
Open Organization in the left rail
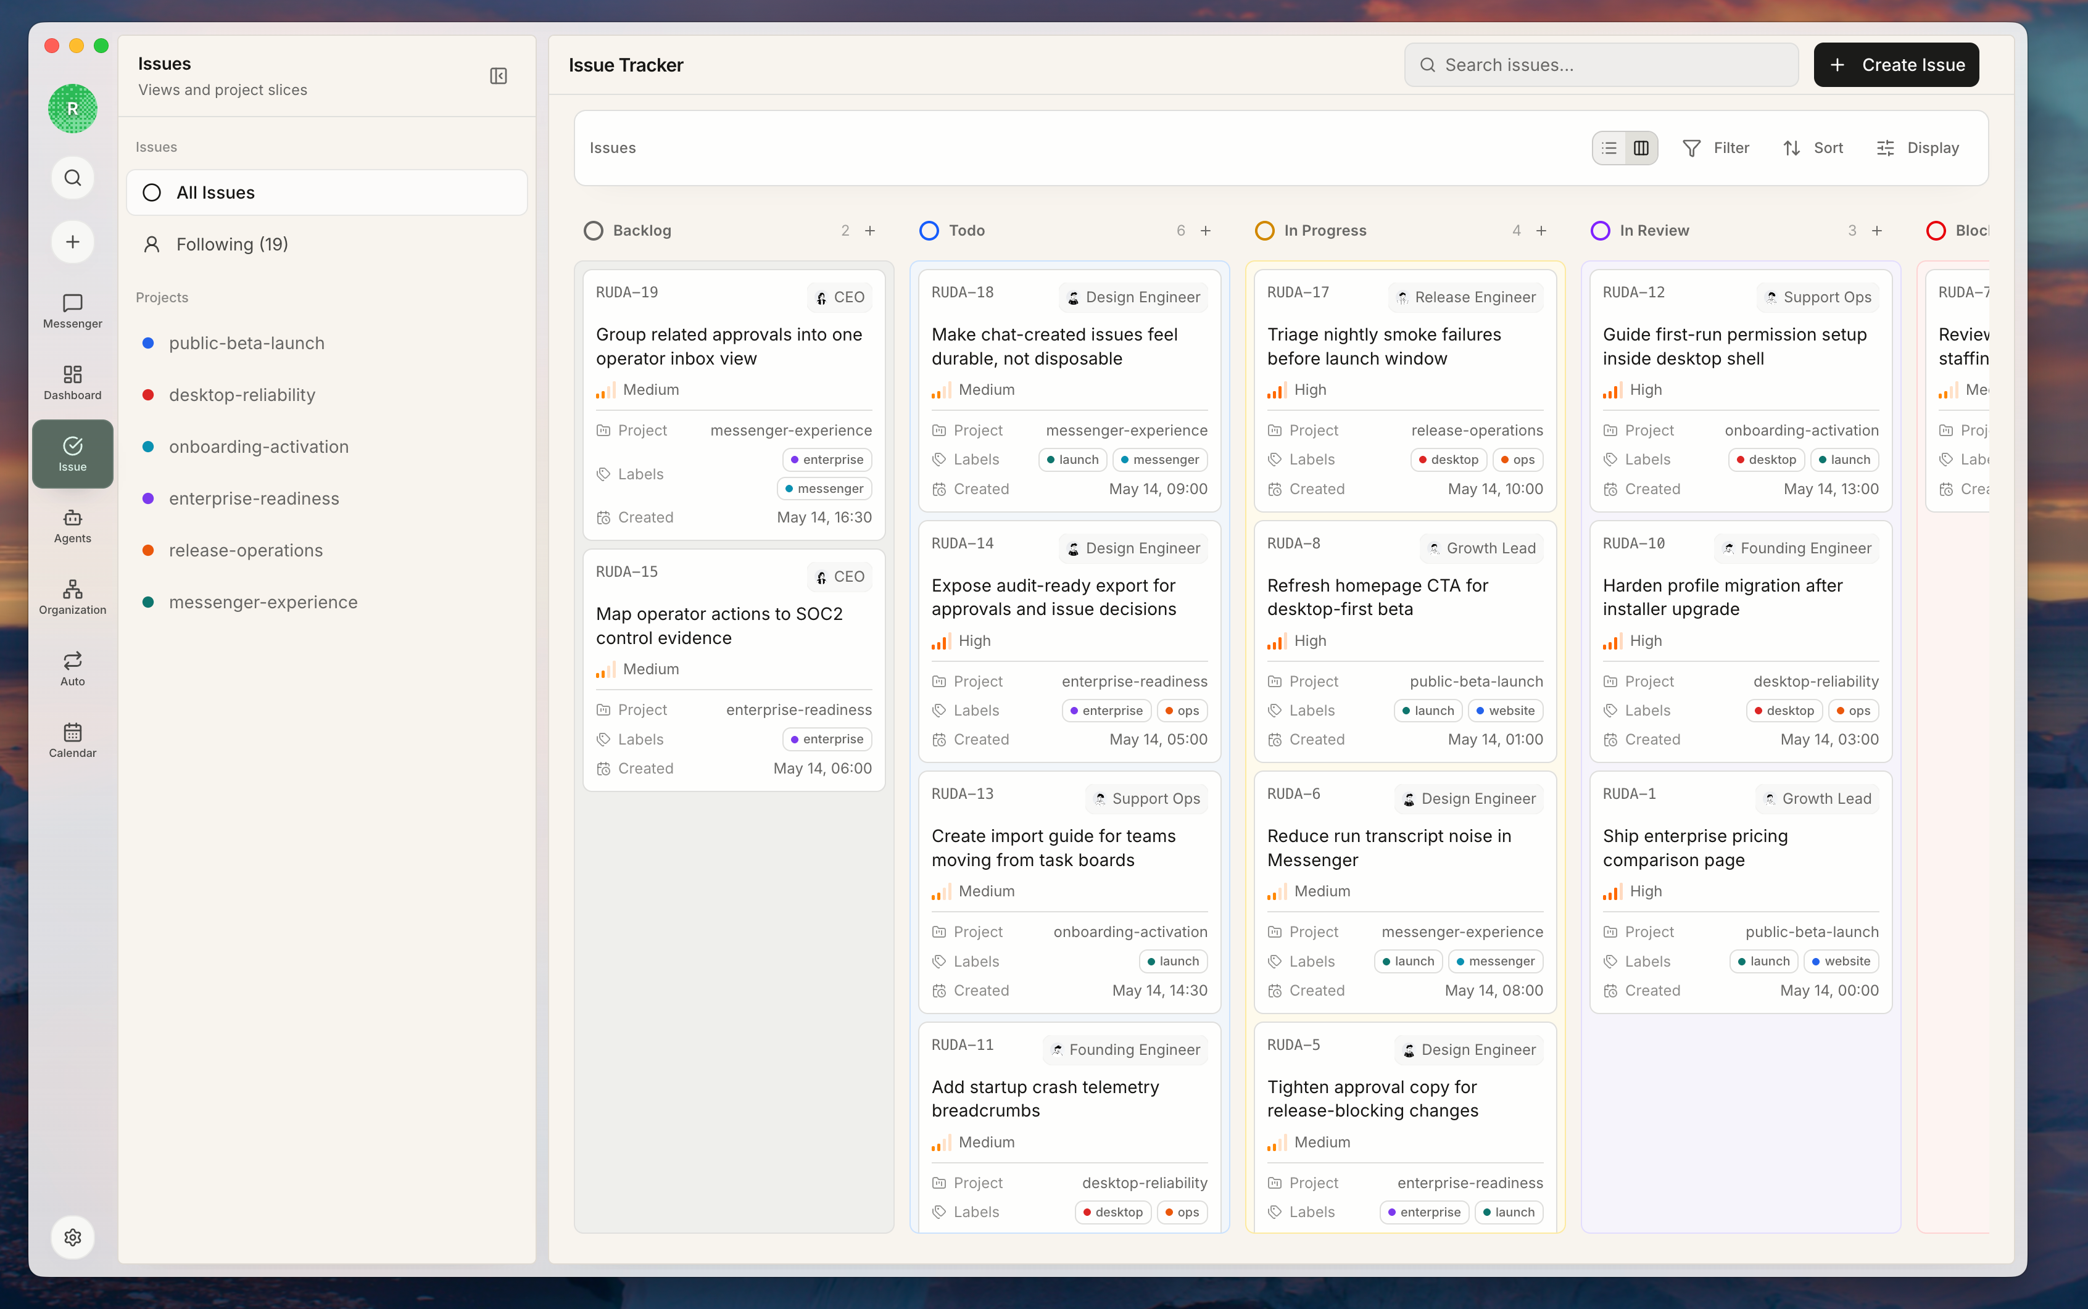(73, 597)
